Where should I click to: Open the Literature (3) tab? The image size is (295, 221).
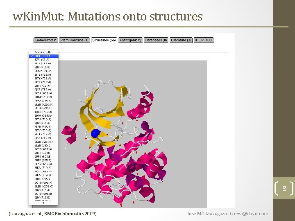[x=181, y=40]
